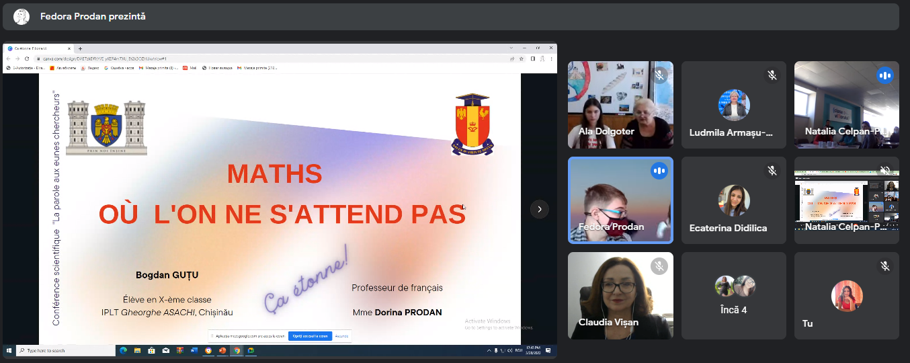Image resolution: width=910 pixels, height=363 pixels.
Task: Click the presenter avatar icon beside 'Fedora Prodan prezintă'
Action: tap(22, 17)
